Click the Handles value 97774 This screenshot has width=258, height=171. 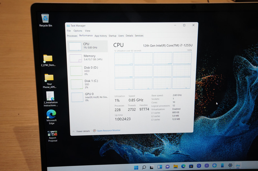(144, 109)
